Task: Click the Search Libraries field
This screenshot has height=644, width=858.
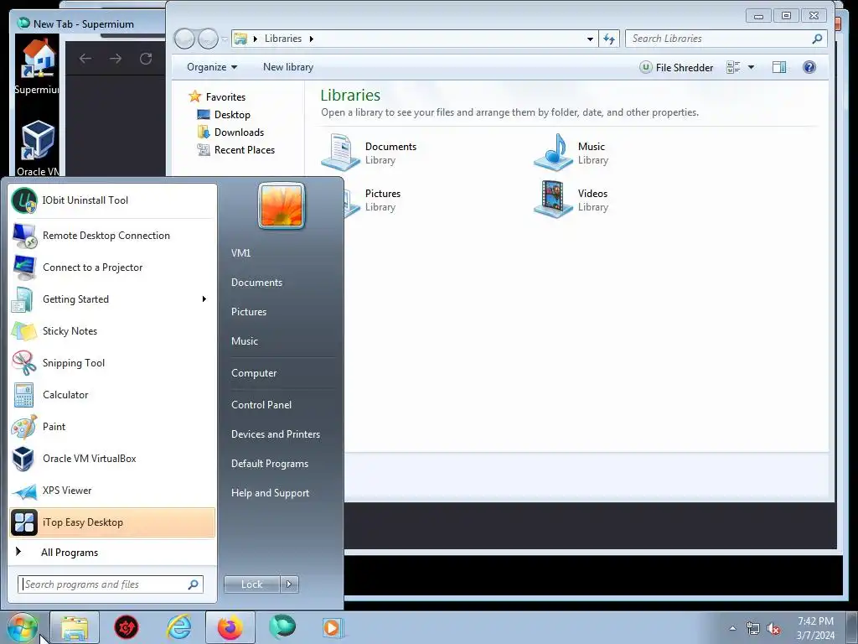Action: click(726, 39)
